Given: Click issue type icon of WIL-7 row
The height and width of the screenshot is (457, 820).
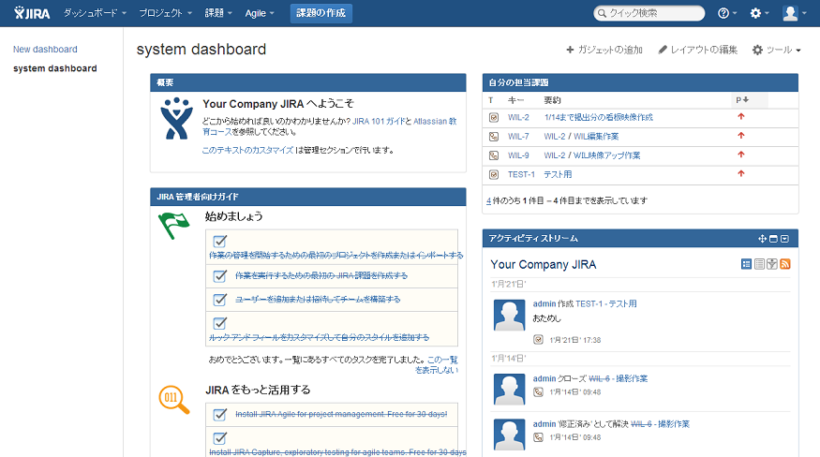Looking at the screenshot, I should click(494, 137).
